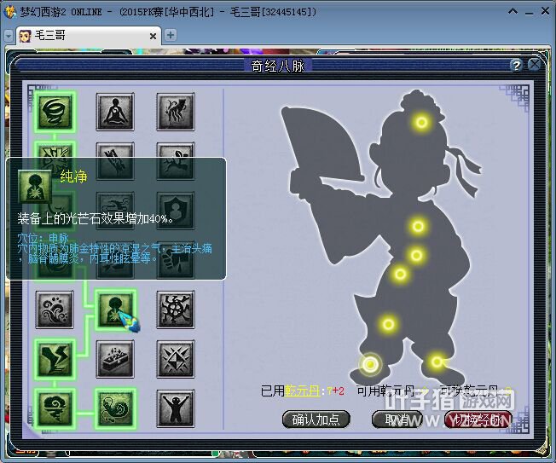
Task: Click the 纯净 icon inside the tooltip
Action: pyautogui.click(x=35, y=188)
